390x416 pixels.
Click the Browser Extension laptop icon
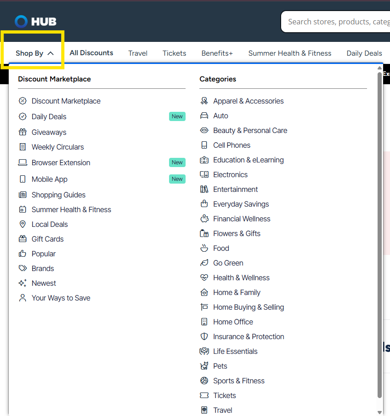tap(23, 162)
